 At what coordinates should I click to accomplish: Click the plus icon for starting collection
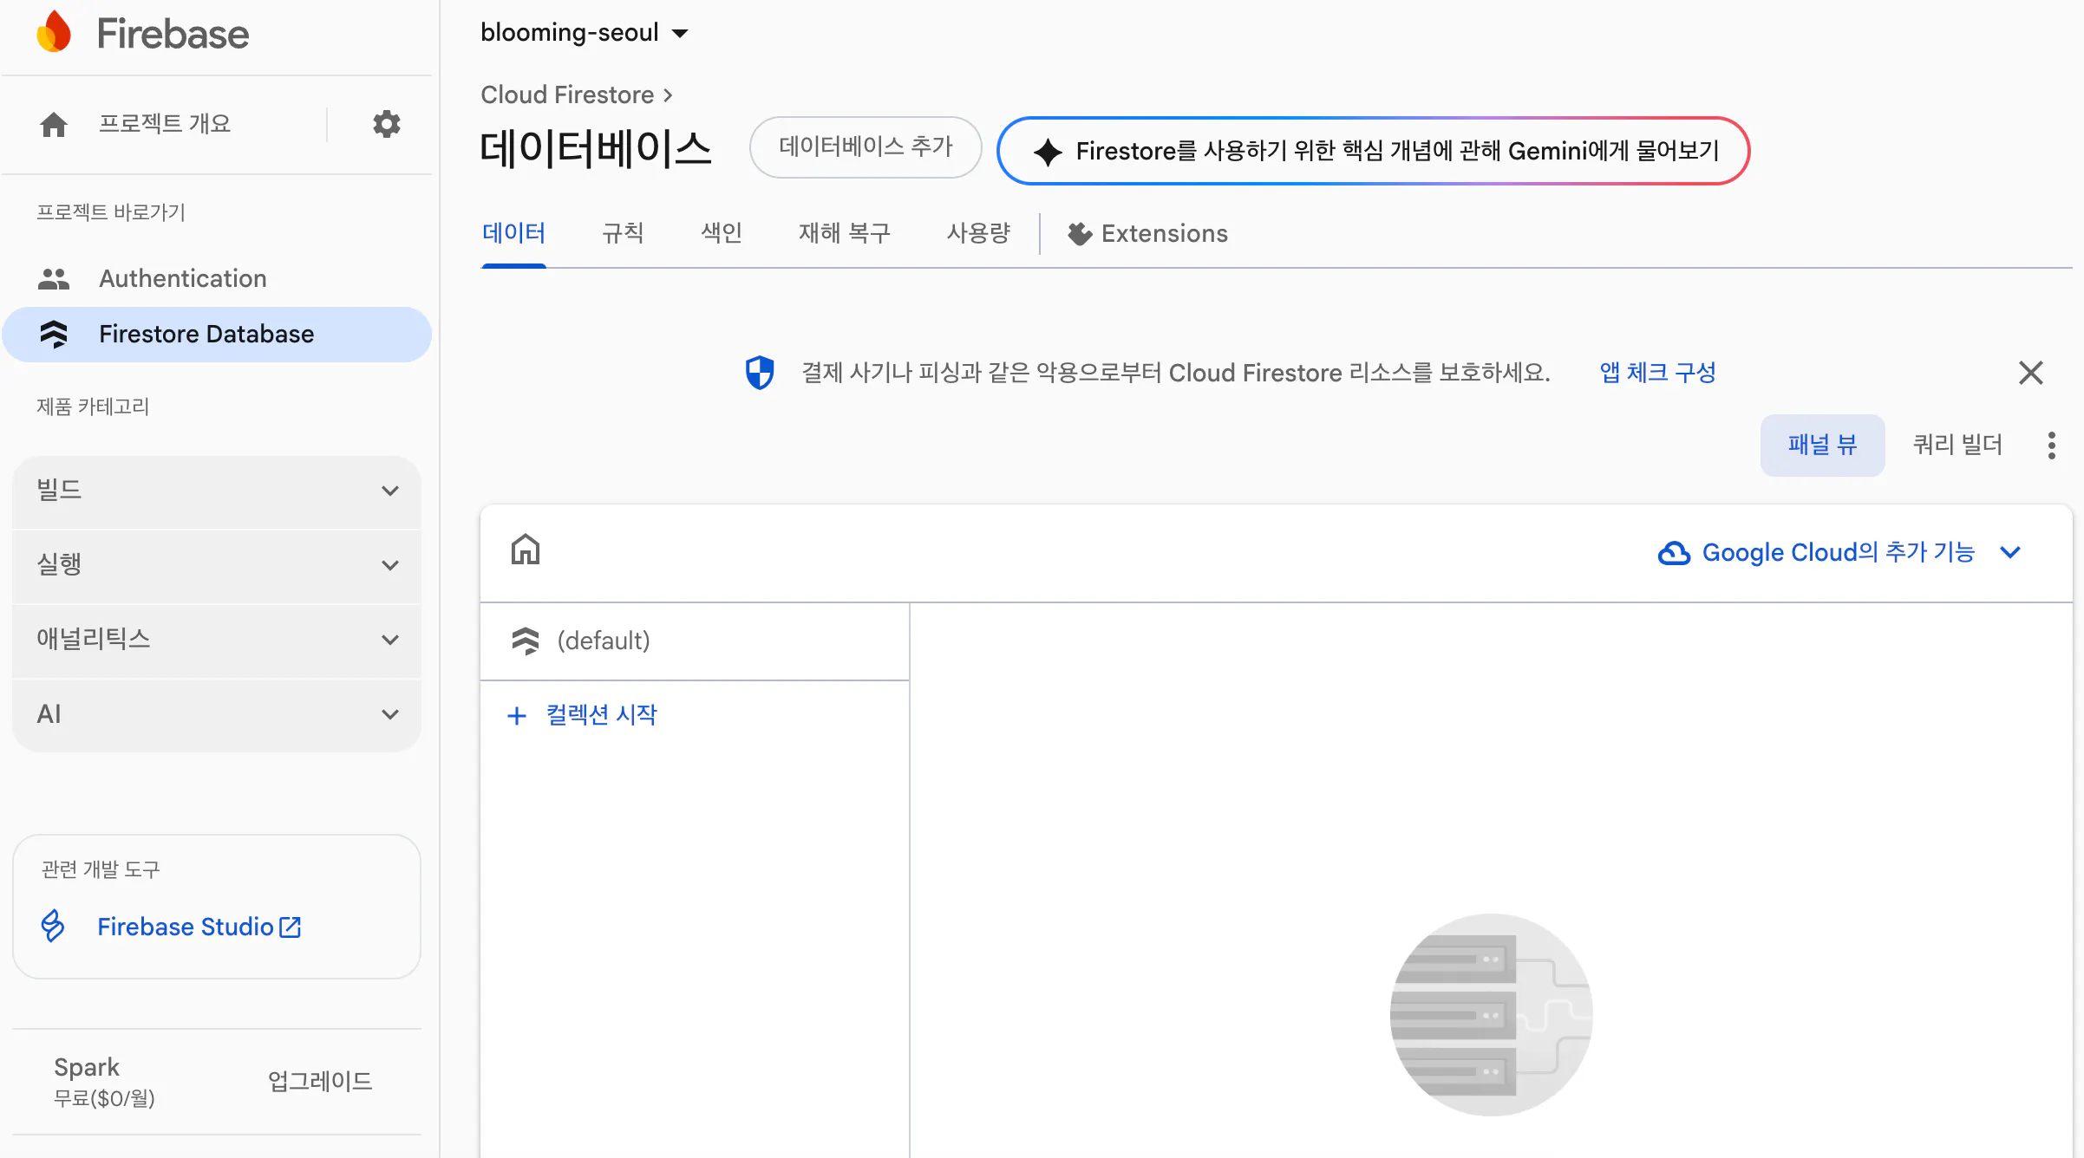point(517,716)
